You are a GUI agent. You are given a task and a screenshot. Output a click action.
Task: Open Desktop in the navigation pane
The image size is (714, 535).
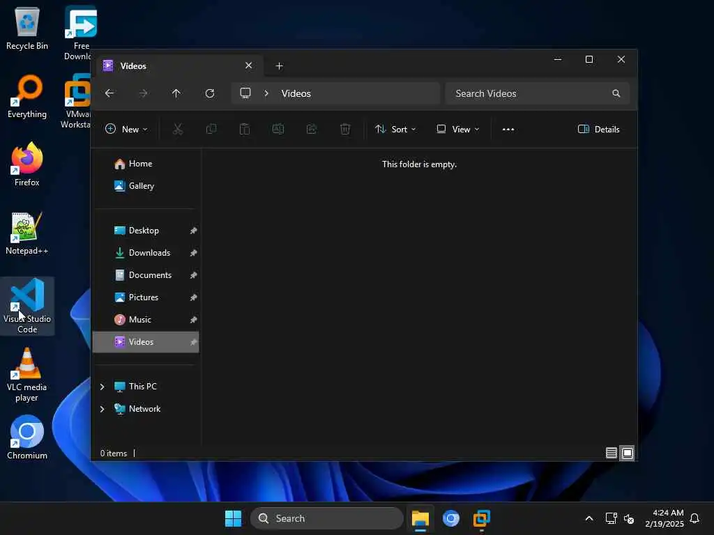click(146, 231)
